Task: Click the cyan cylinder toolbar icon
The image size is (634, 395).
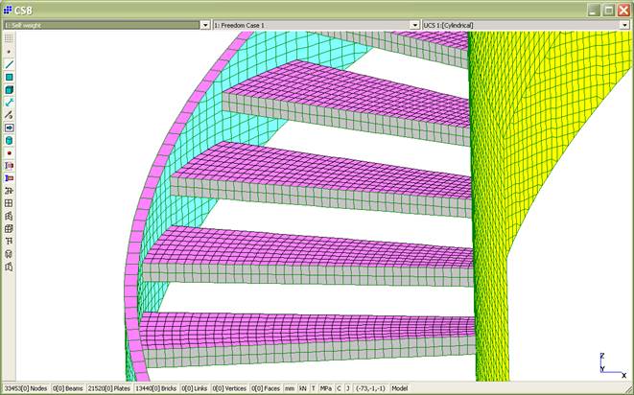Action: coord(9,140)
